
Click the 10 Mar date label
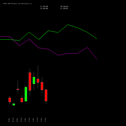coord(21,120)
